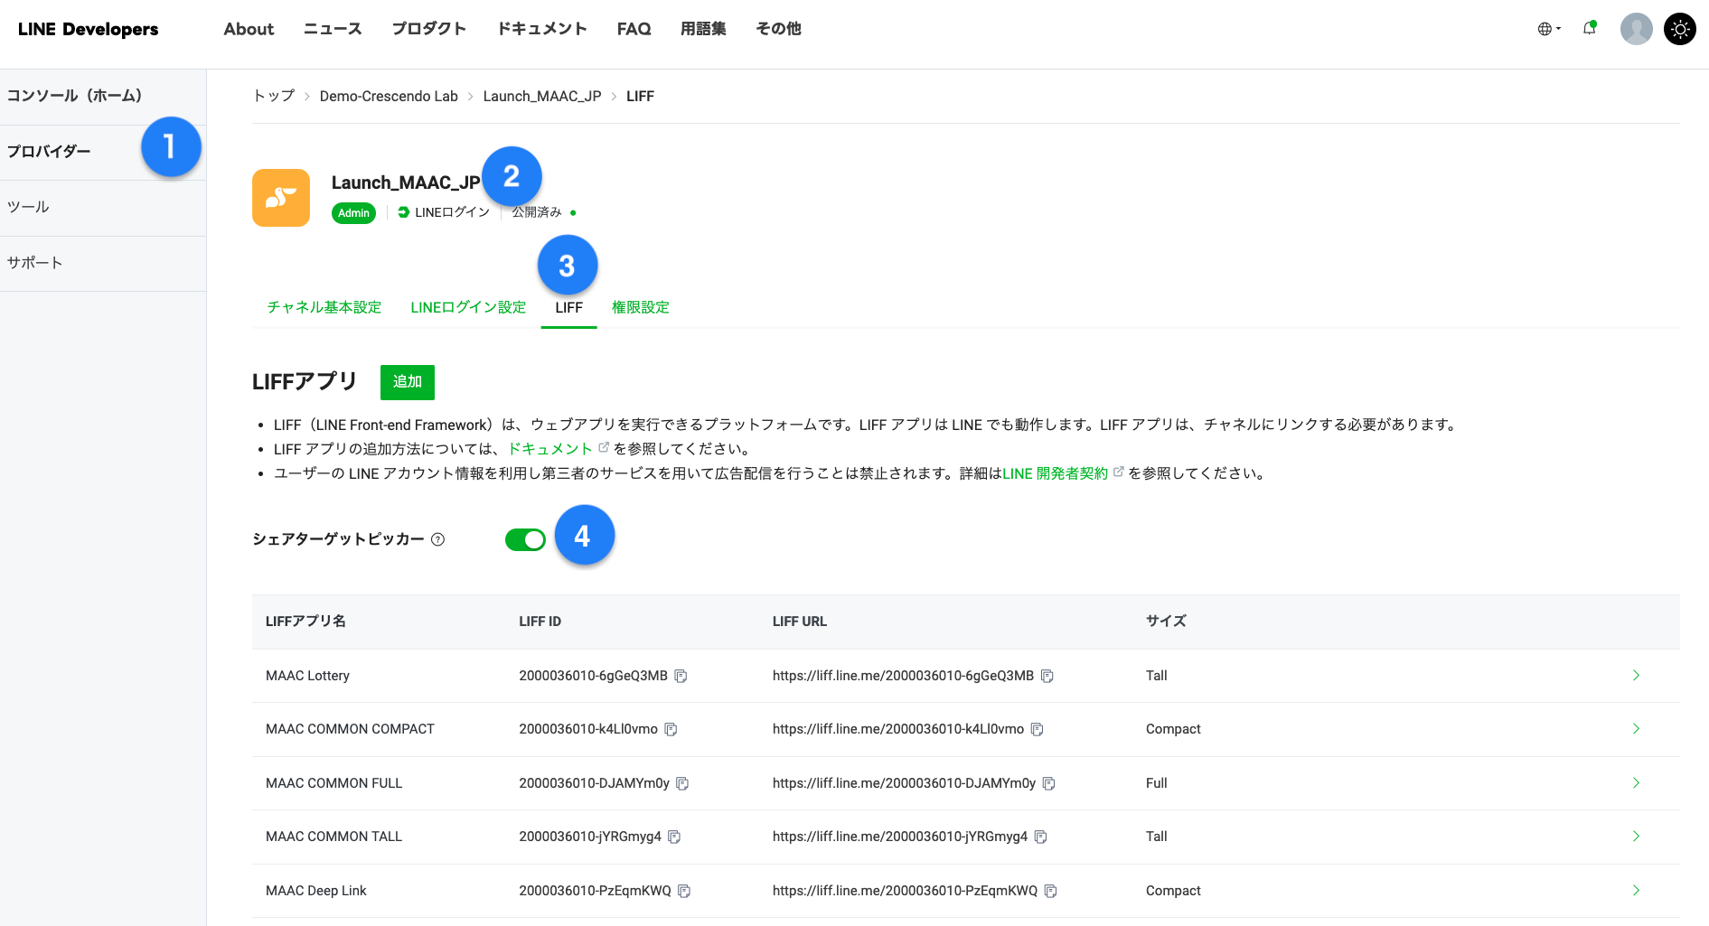Select the MAAC COMMON FULL app name
Image resolution: width=1709 pixels, height=926 pixels.
333,783
